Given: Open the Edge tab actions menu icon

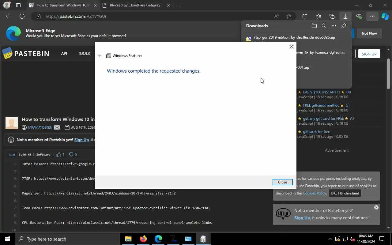Looking at the screenshot, I should click(x=18, y=5).
